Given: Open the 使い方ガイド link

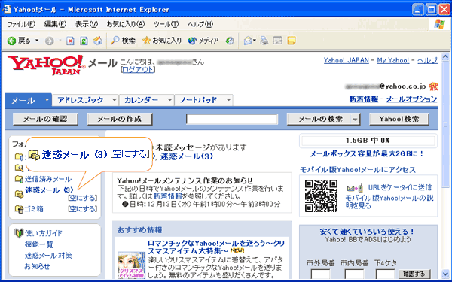Looking at the screenshot, I should click(x=43, y=233).
